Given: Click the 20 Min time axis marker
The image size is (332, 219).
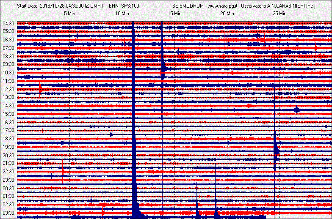Looking at the screenshot, I should 227,14.
